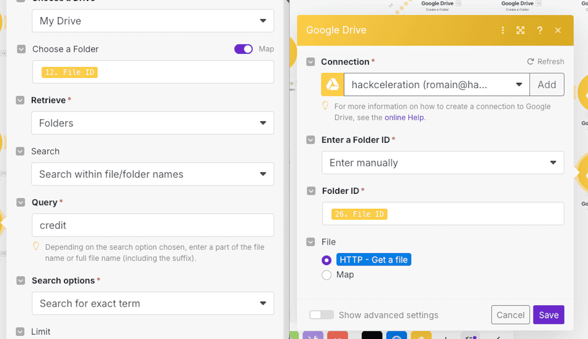Expand the Google Drive dialog to full screen
The height and width of the screenshot is (339, 588).
pos(520,30)
